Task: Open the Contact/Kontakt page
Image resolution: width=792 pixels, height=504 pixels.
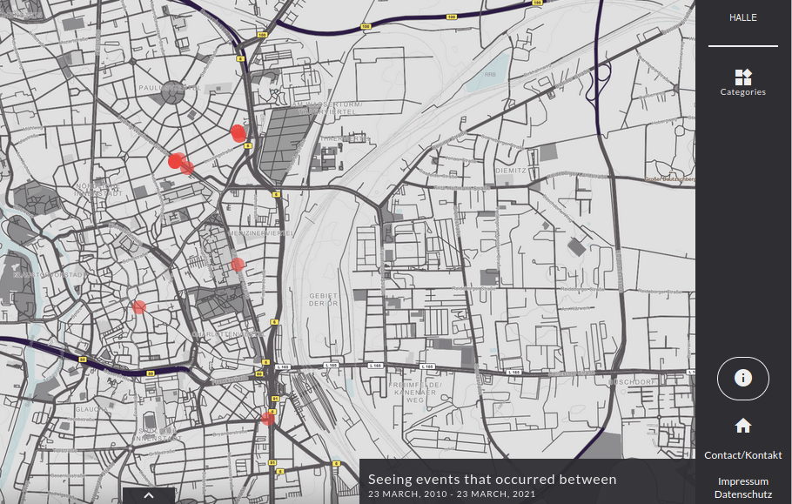Action: coord(742,455)
